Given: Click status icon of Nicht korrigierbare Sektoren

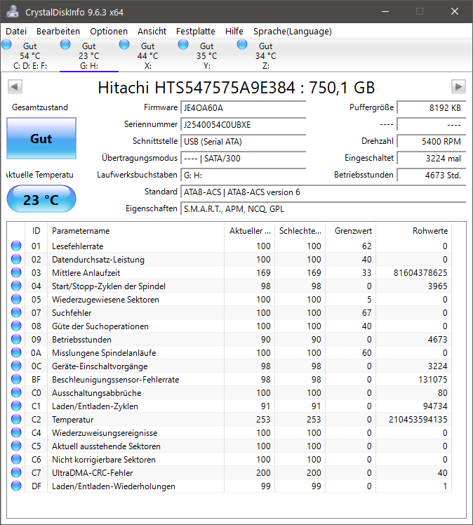Looking at the screenshot, I should (x=16, y=459).
